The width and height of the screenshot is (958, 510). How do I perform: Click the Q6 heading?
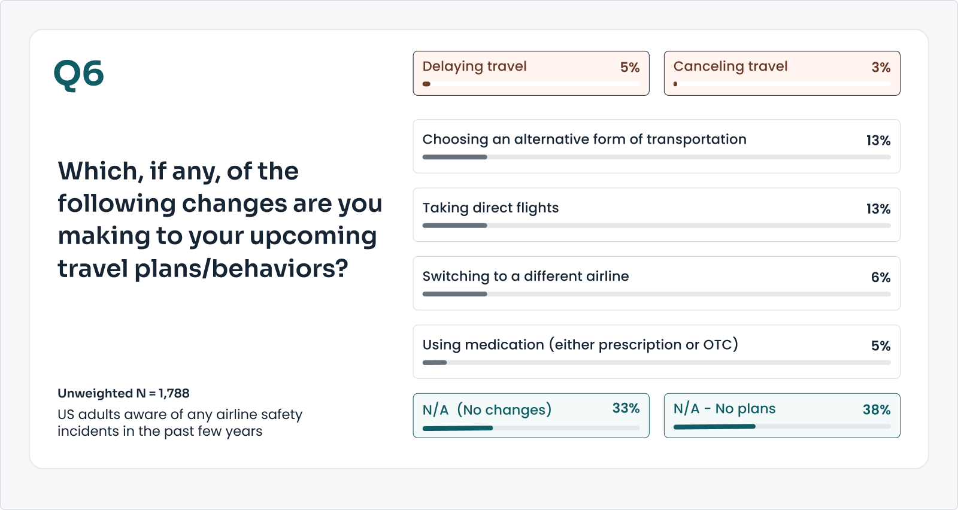78,74
